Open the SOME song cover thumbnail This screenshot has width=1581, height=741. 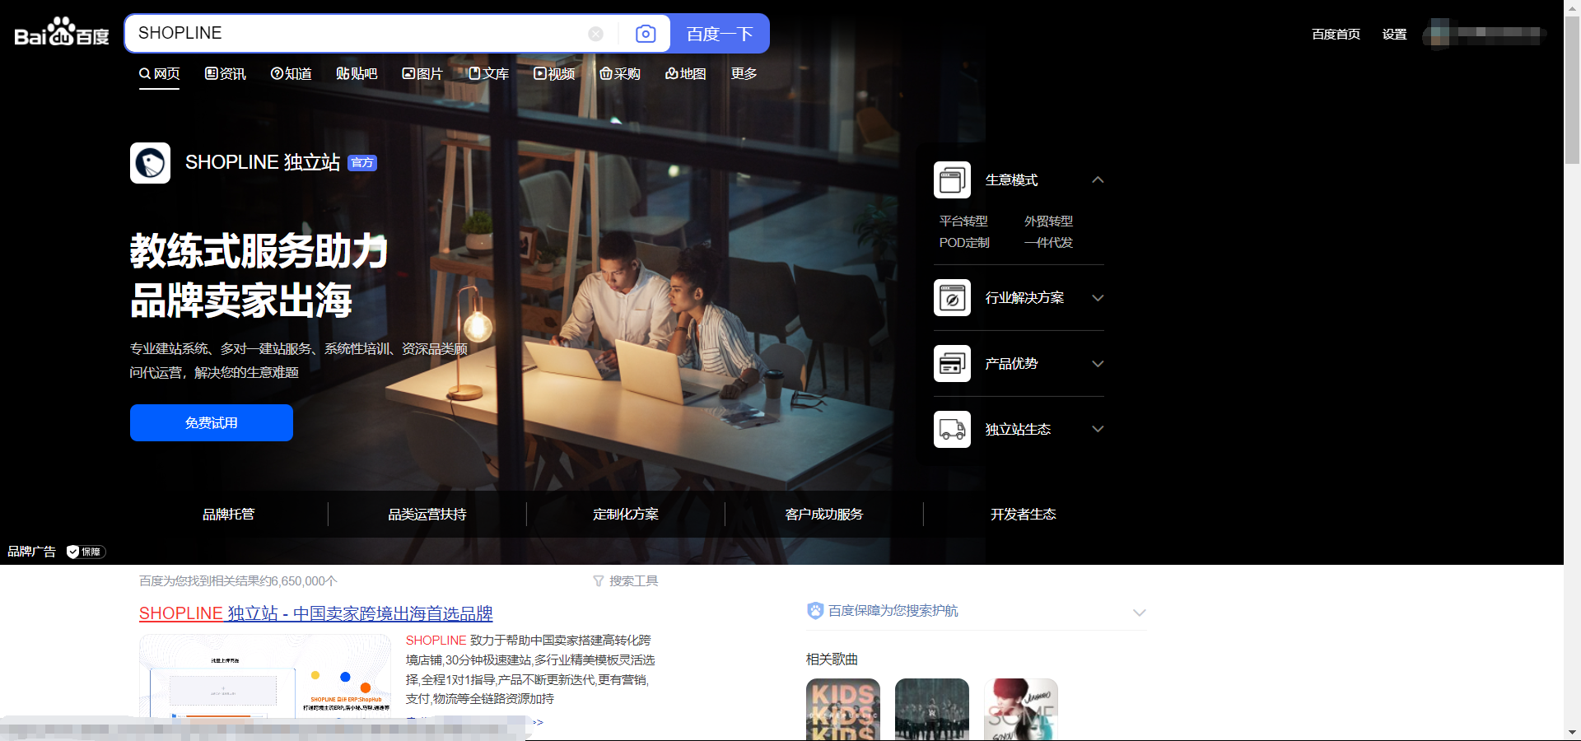coord(1021,709)
